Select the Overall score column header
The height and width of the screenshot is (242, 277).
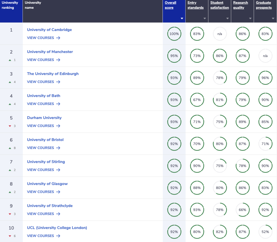170,5
